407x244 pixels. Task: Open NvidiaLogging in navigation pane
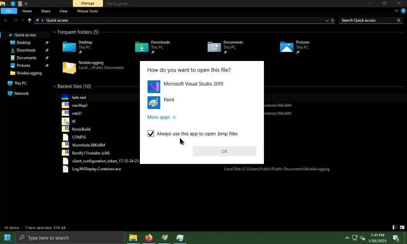[29, 73]
